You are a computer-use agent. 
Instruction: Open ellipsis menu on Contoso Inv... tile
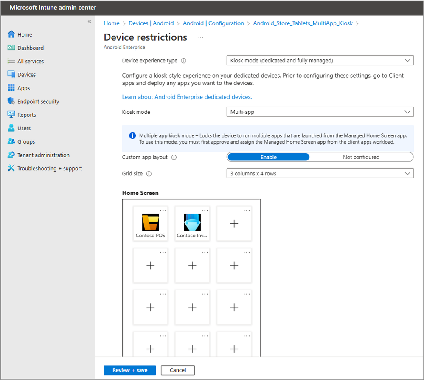205,211
